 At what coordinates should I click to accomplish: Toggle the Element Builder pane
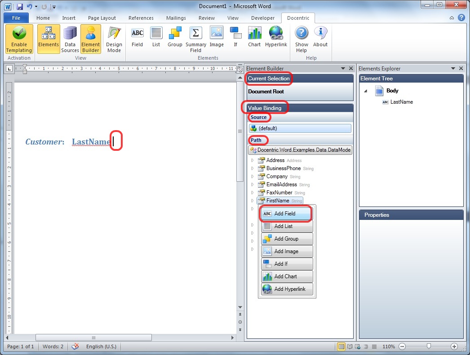tap(90, 39)
